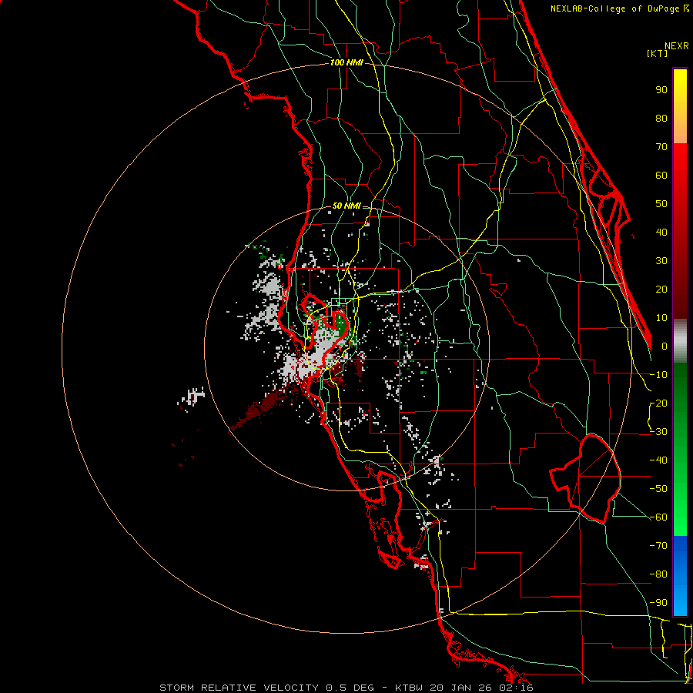This screenshot has width=693, height=693.
Task: Click the -60 scale value
Action: coord(658,517)
